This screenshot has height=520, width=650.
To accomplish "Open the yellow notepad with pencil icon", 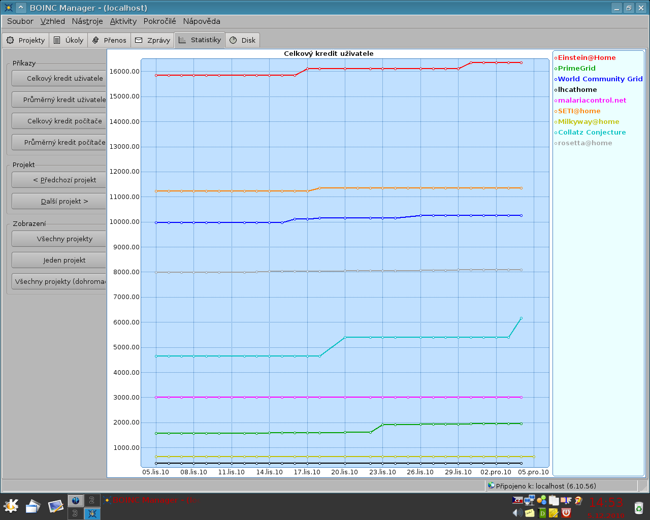I will pos(554,513).
